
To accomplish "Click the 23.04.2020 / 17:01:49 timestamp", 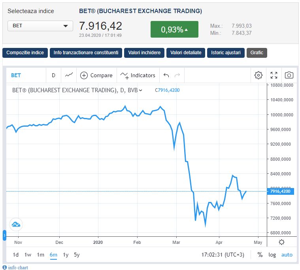I will pyautogui.click(x=100, y=36).
